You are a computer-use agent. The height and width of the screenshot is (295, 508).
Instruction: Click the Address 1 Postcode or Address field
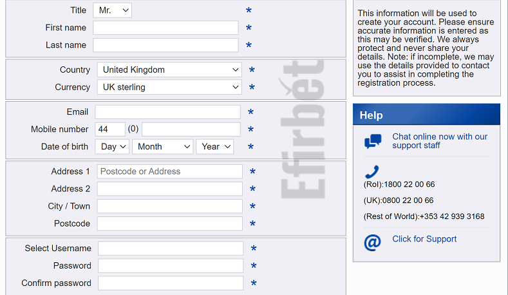click(x=170, y=171)
